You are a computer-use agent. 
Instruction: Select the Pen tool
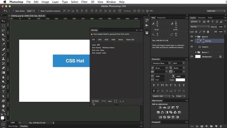coord(3,87)
